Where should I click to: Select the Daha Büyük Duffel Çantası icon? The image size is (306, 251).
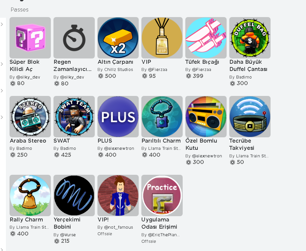click(250, 38)
